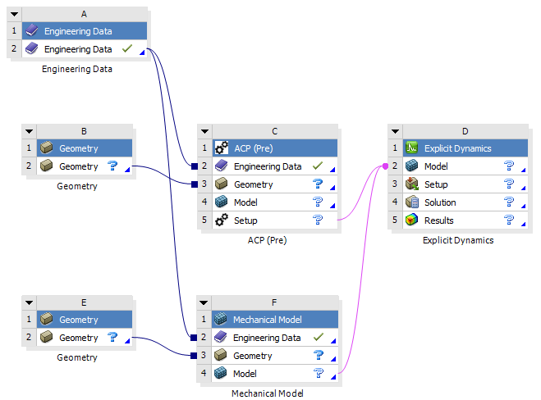Click green checkmark on system F Engineering Data
541x400 pixels.
318,337
